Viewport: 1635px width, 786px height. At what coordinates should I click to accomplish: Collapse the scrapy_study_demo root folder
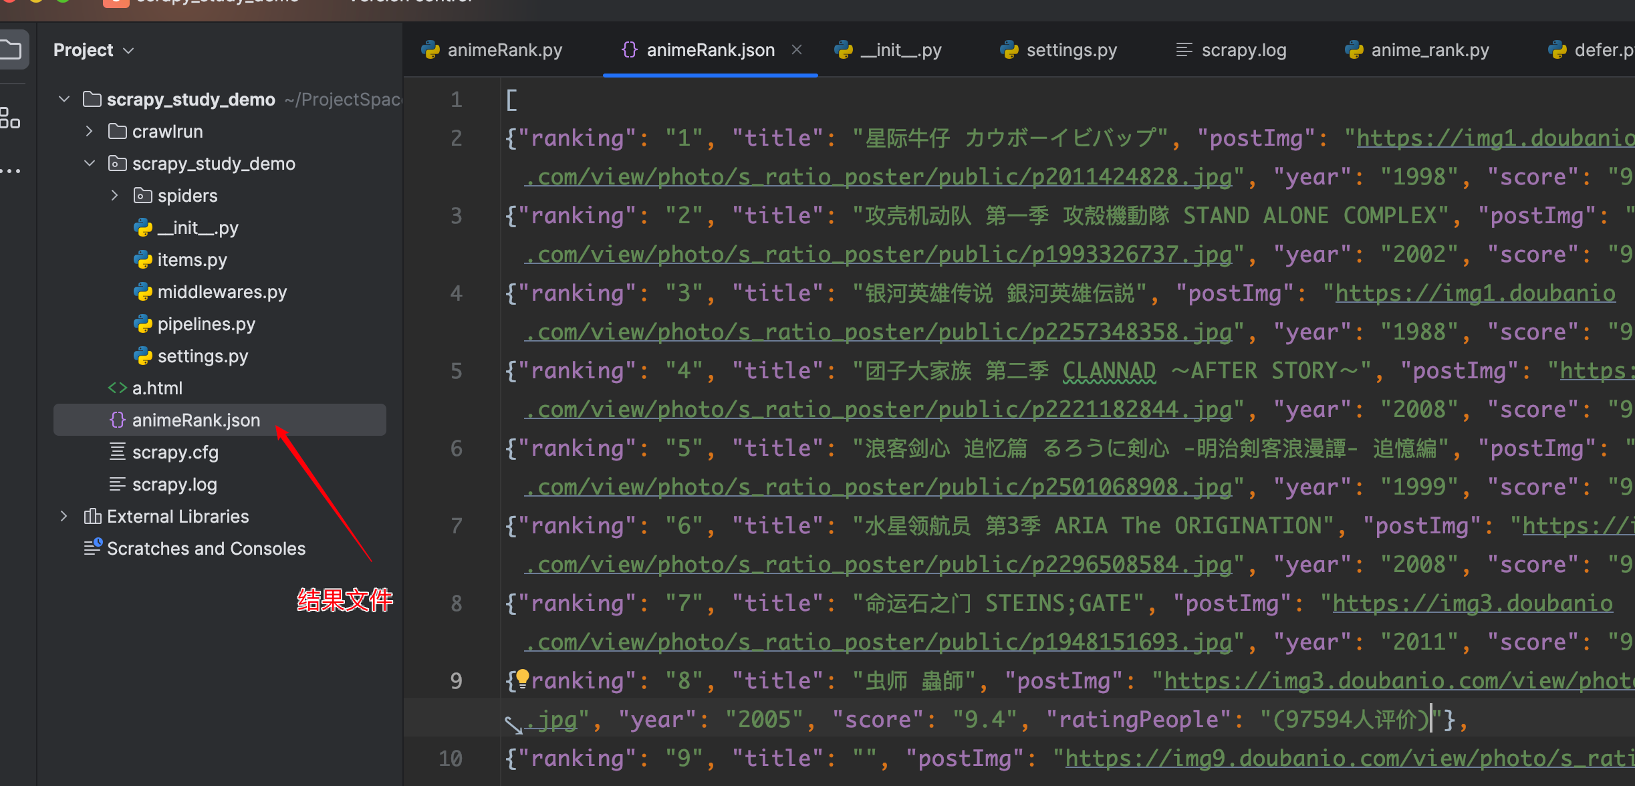(64, 100)
